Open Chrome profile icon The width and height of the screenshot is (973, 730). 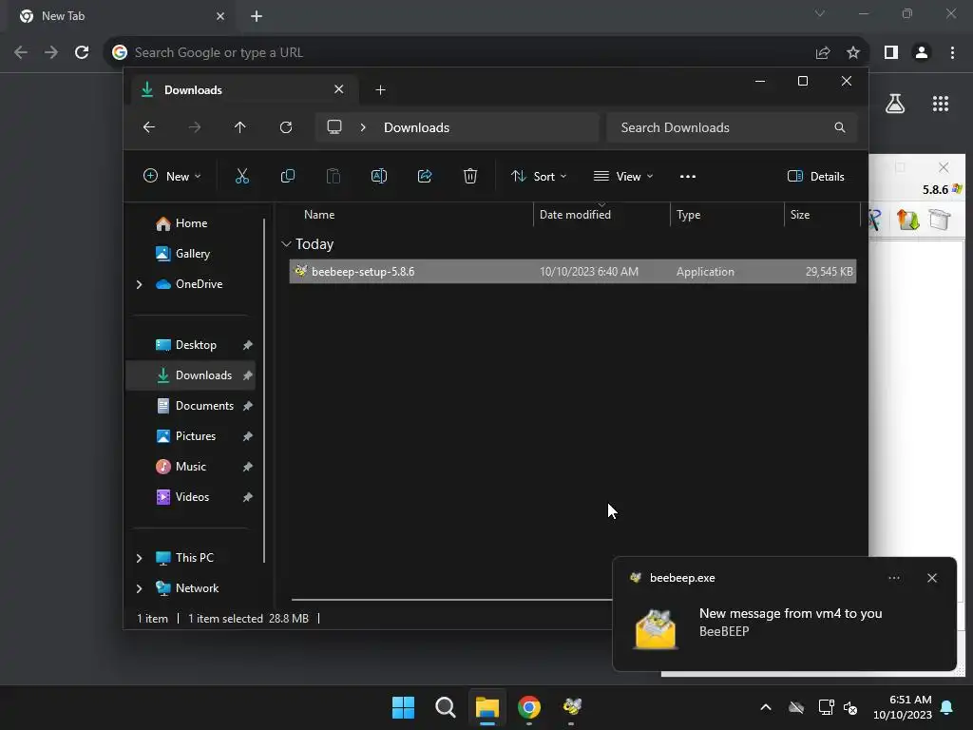(x=922, y=52)
